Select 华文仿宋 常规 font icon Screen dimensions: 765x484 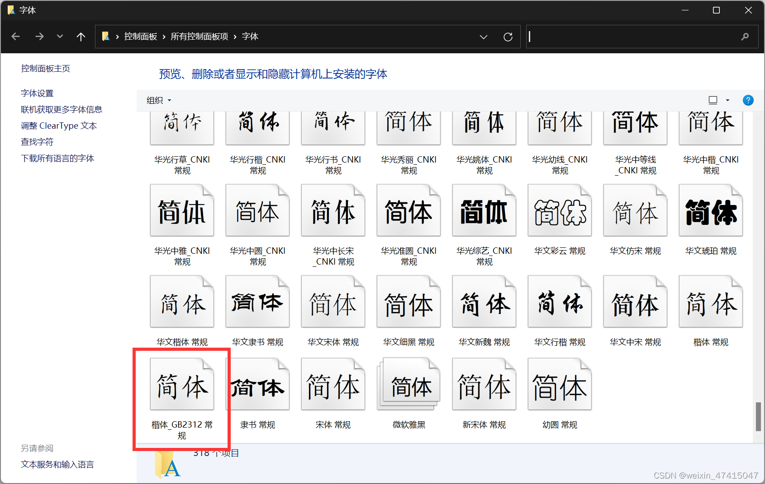click(636, 210)
